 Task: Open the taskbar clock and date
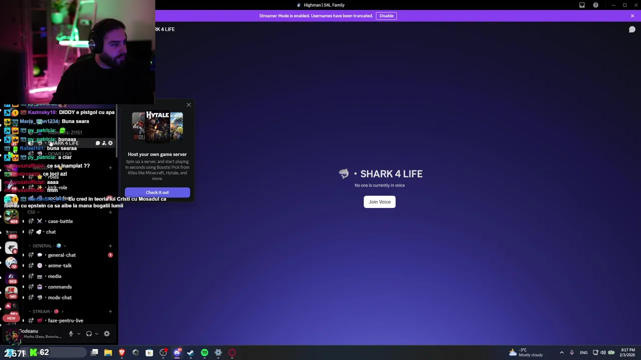coord(628,353)
